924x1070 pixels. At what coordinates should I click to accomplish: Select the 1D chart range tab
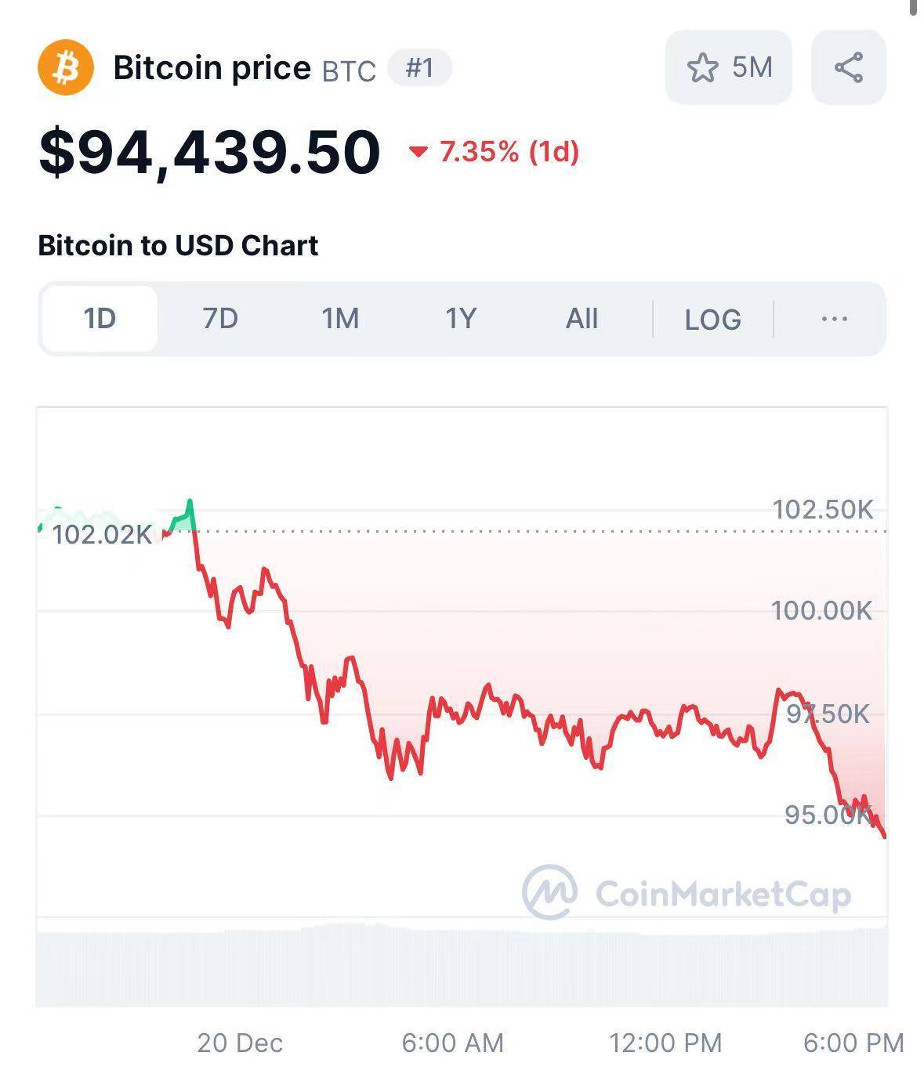(100, 319)
